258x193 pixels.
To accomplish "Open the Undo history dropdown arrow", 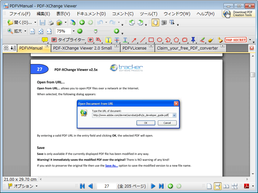I will (106, 22).
